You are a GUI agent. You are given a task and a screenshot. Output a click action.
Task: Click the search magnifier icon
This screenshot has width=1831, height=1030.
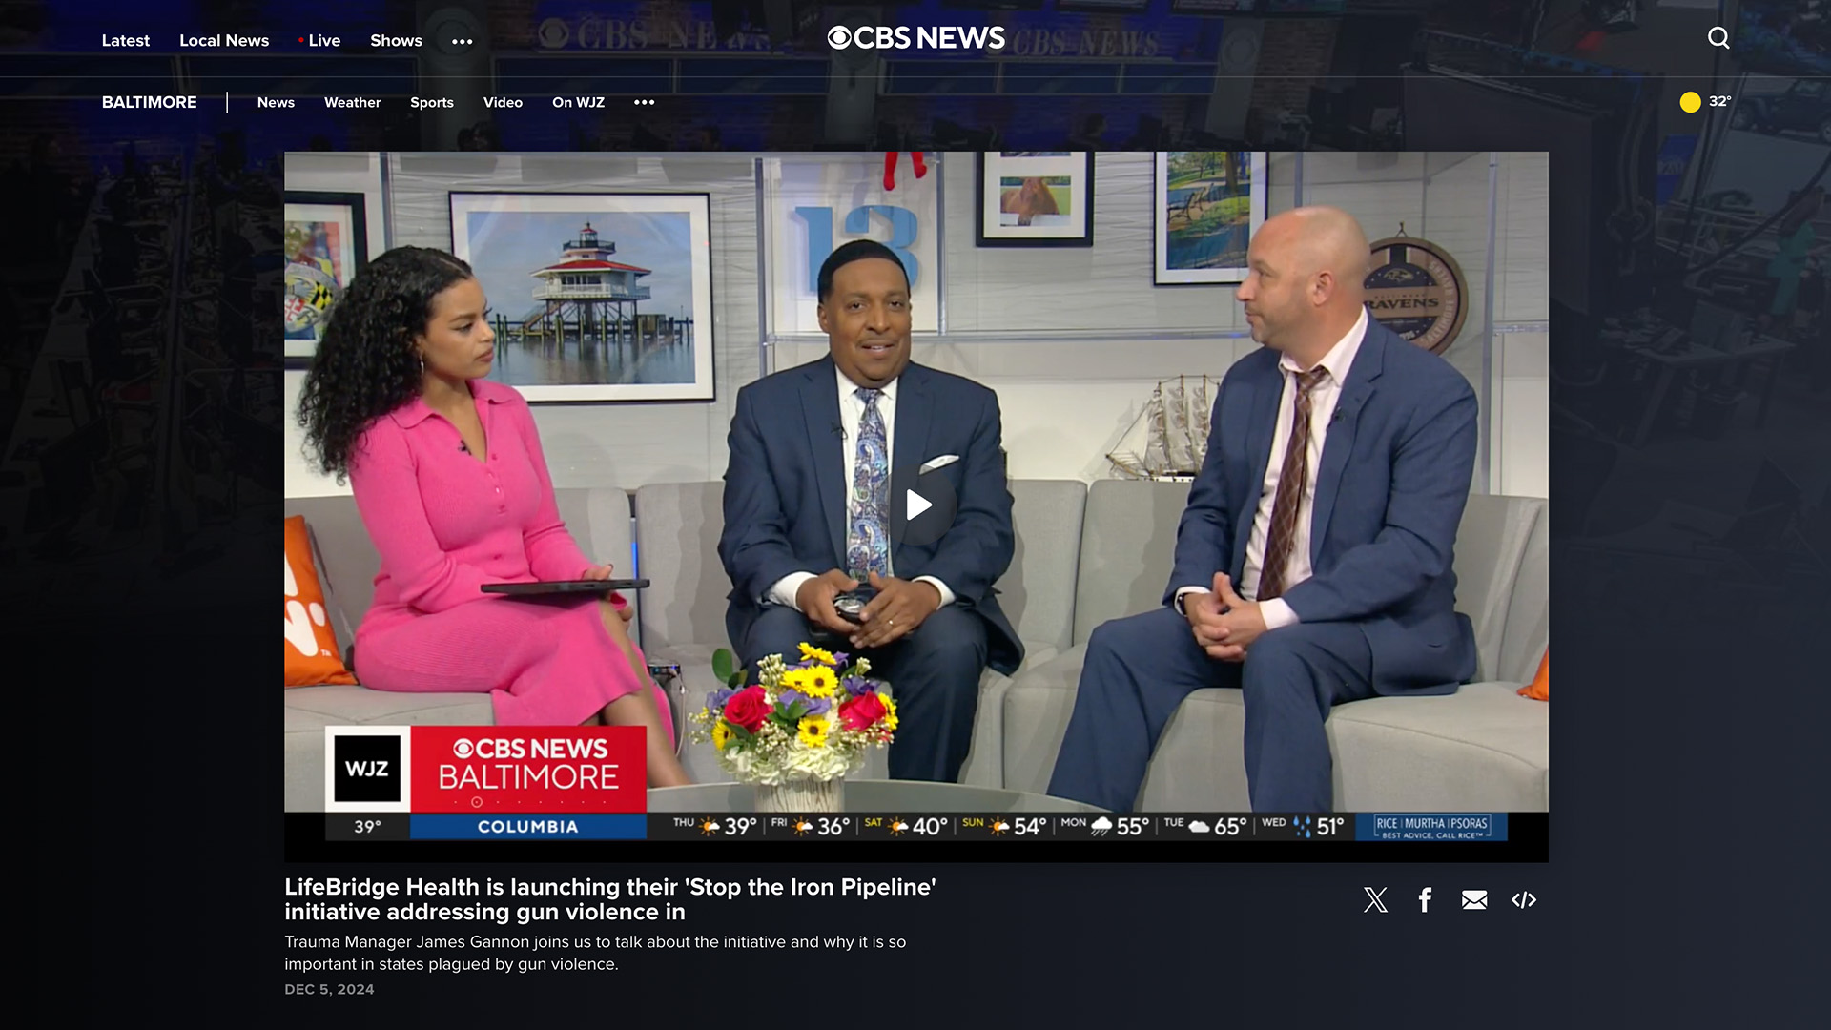tap(1718, 38)
